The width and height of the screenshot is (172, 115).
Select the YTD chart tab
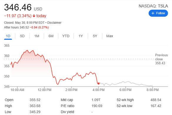pos(66,36)
